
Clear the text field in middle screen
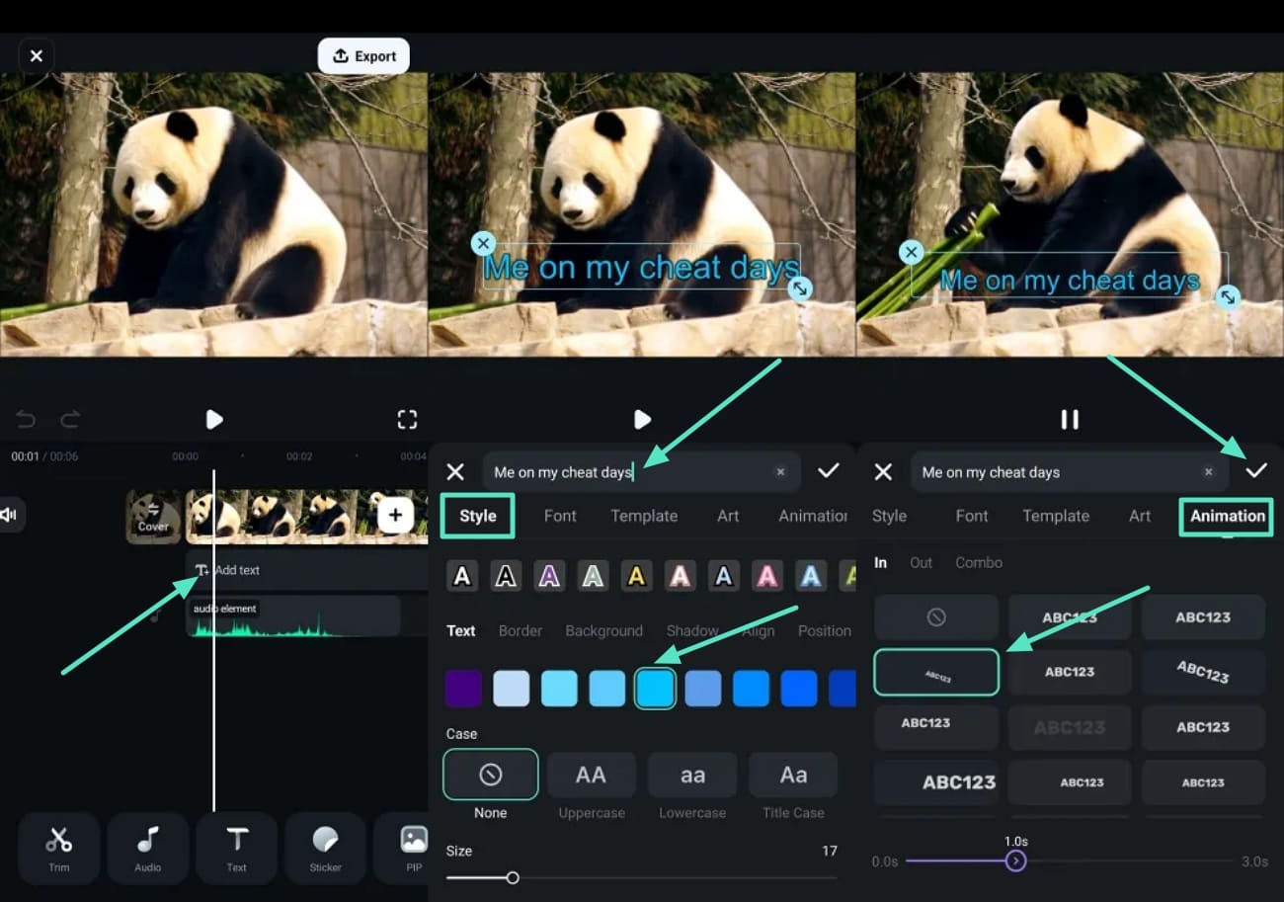780,472
